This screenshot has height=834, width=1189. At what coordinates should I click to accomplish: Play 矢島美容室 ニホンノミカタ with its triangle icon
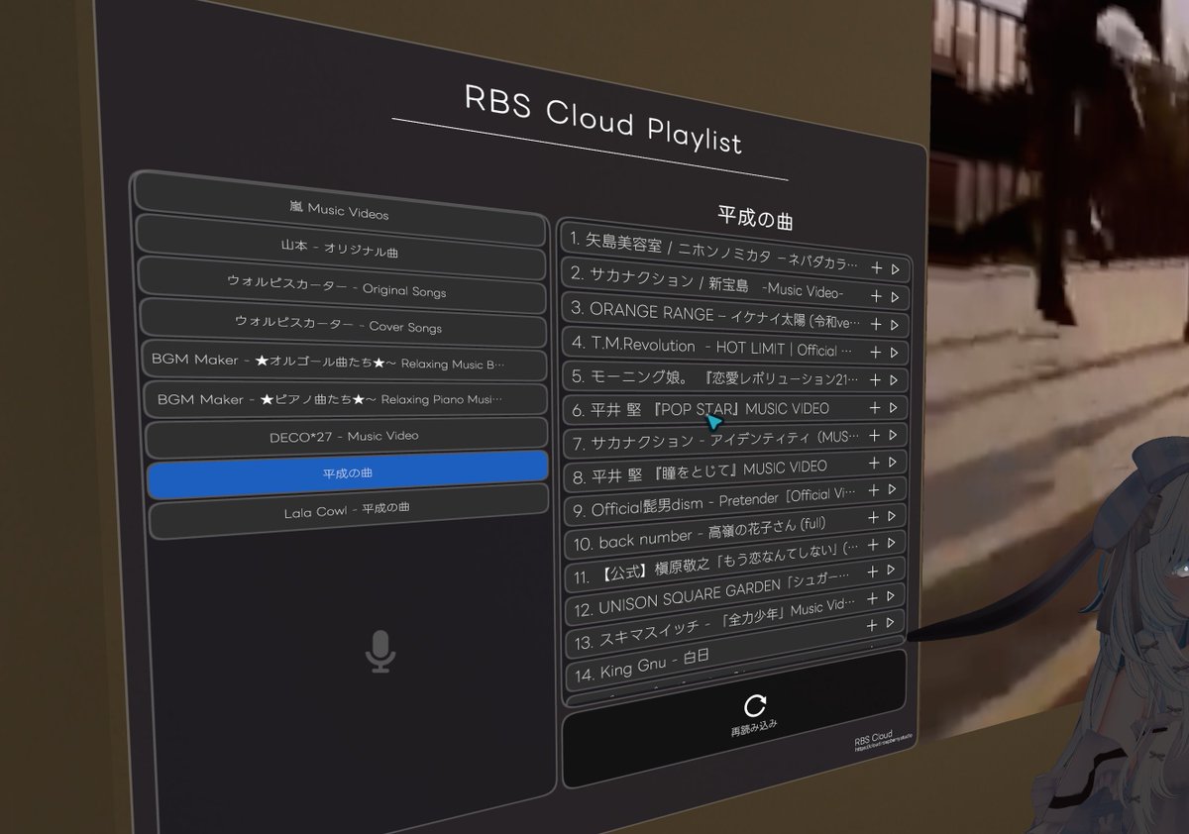click(894, 268)
